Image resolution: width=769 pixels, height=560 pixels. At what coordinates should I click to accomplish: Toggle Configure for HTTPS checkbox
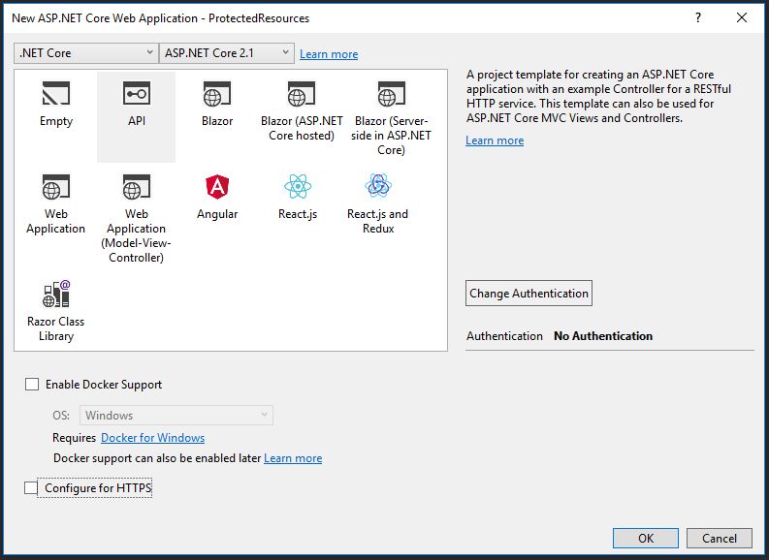point(31,487)
